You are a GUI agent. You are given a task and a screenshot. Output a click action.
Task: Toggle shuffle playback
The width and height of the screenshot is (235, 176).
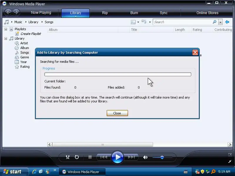pos(68,157)
